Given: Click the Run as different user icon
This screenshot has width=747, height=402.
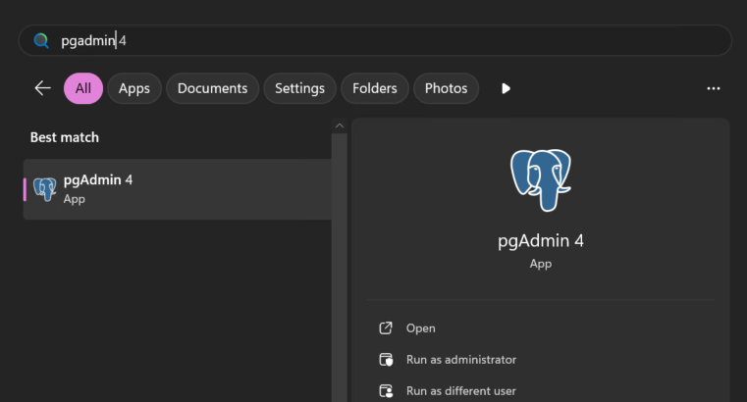Looking at the screenshot, I should point(386,391).
